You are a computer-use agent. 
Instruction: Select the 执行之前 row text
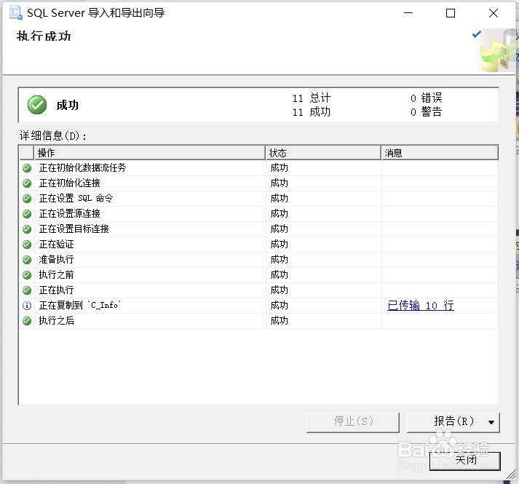point(56,275)
